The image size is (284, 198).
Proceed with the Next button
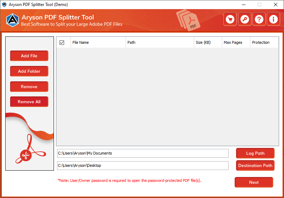click(x=254, y=182)
